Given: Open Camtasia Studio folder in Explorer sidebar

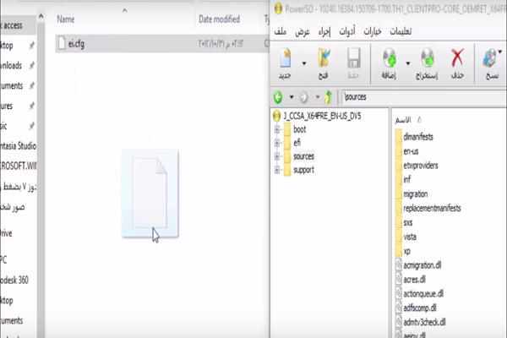Looking at the screenshot, I should 18,146.
